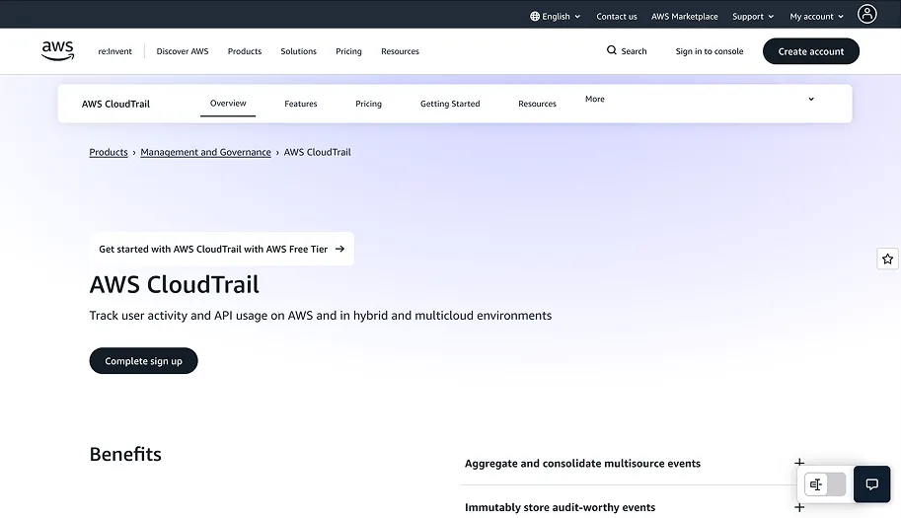901x518 pixels.
Task: Click Get started with AWS Free Tier banner
Action: coord(221,249)
